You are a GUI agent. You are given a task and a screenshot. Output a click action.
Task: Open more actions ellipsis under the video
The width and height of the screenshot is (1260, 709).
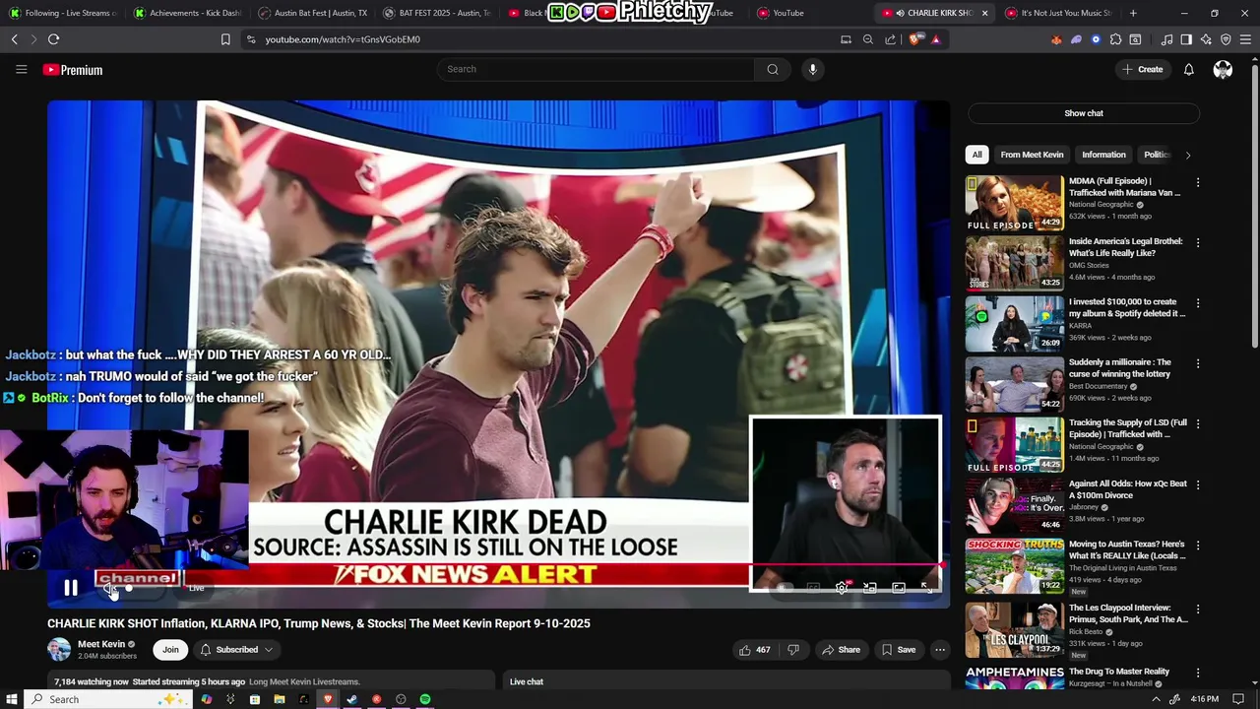click(940, 650)
